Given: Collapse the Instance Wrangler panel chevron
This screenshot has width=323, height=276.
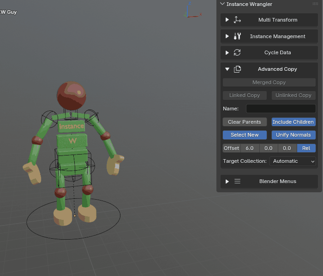Looking at the screenshot, I should coord(222,4).
